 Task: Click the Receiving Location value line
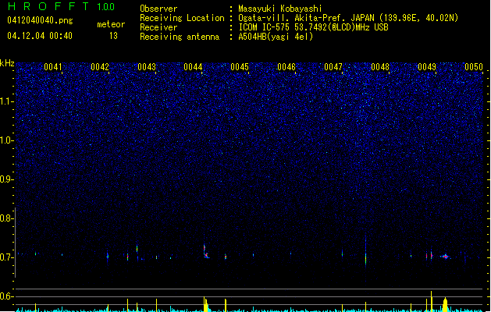click(x=348, y=18)
